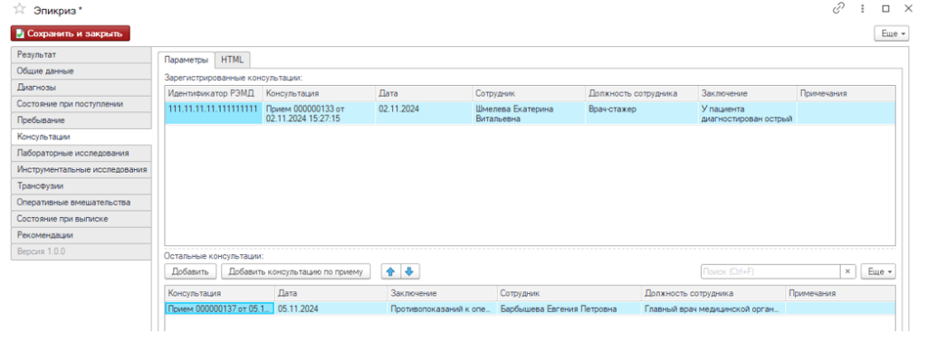Select cell Шмелева Екатерина Витальевна

click(529, 113)
